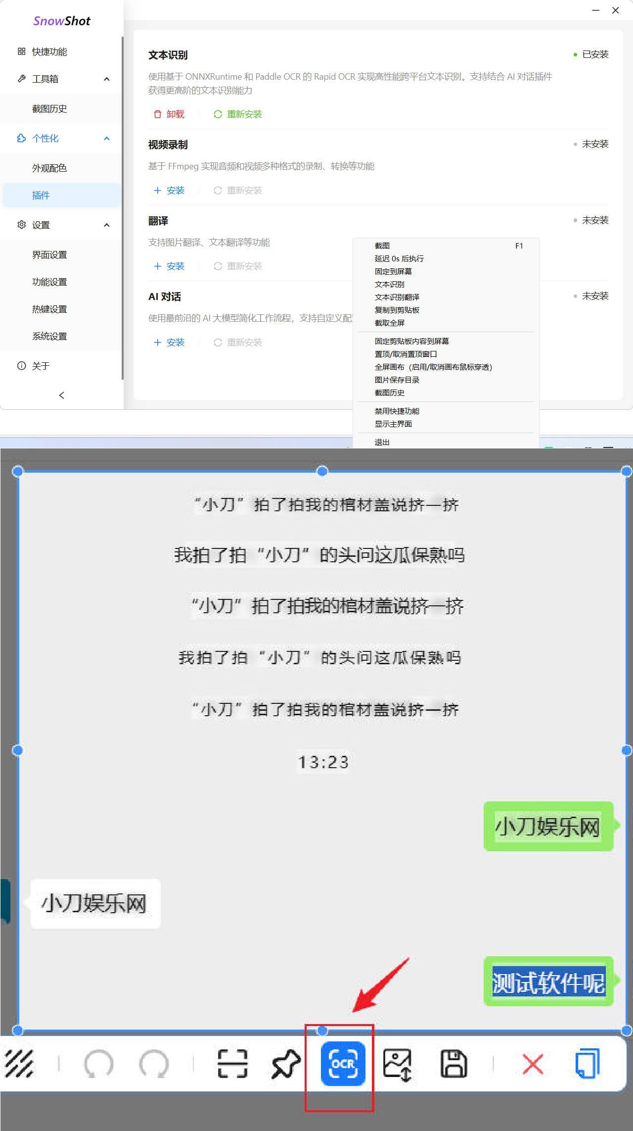The image size is (633, 1131).
Task: Collapse the 工具箱 sidebar section
Action: pos(106,79)
